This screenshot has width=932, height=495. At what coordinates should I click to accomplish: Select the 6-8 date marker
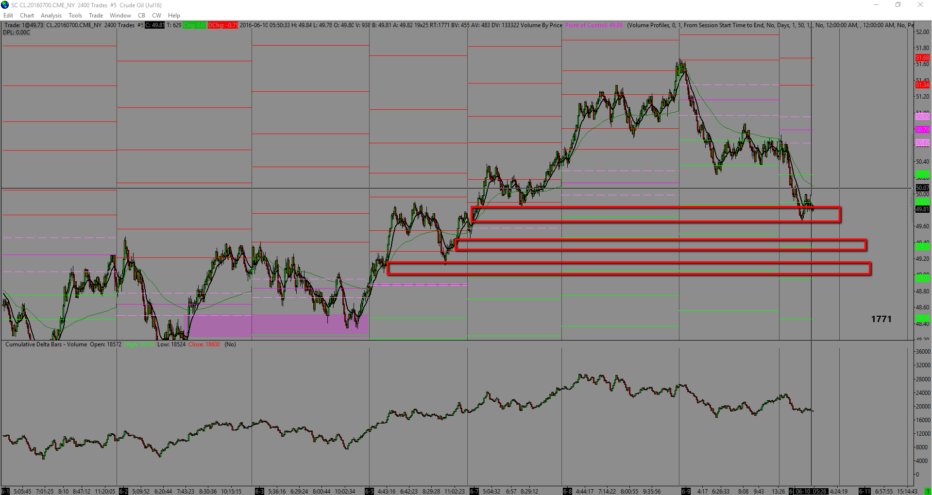click(567, 491)
